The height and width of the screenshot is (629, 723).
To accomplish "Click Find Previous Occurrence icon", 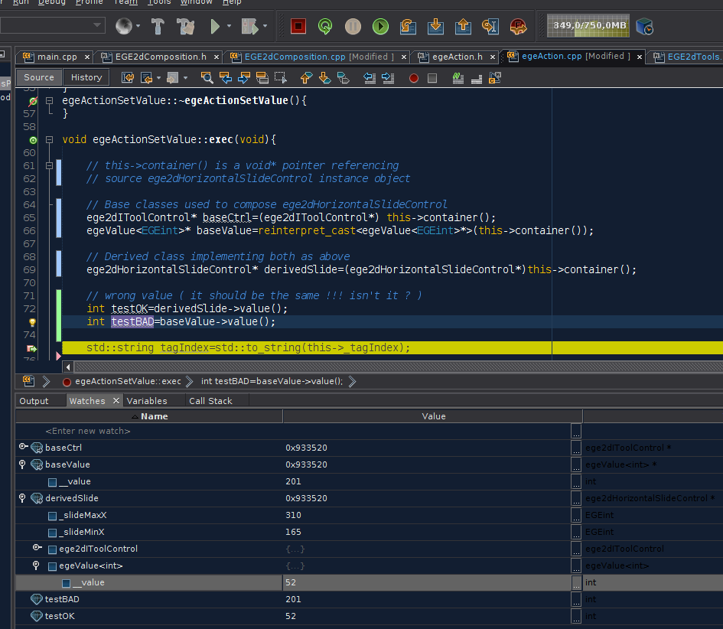I will (x=226, y=78).
